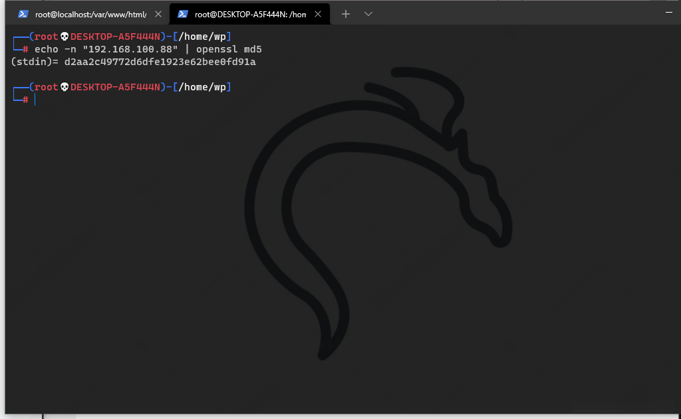Minimize the terminal window
681x419 pixels.
669,13
